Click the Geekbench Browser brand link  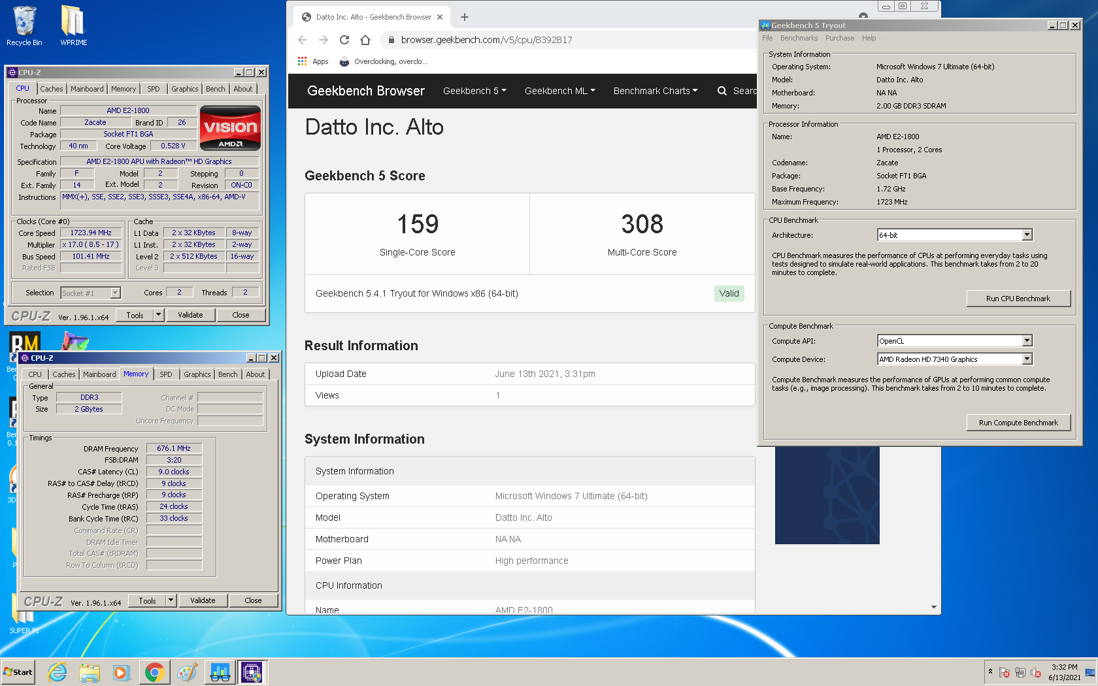(366, 91)
